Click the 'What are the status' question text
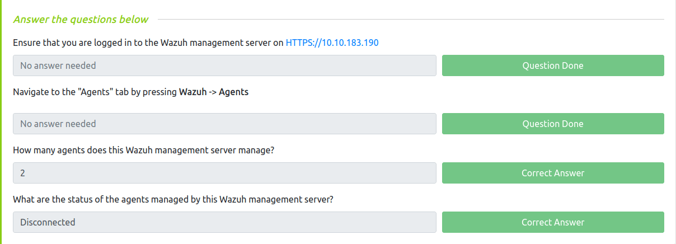 tap(173, 200)
